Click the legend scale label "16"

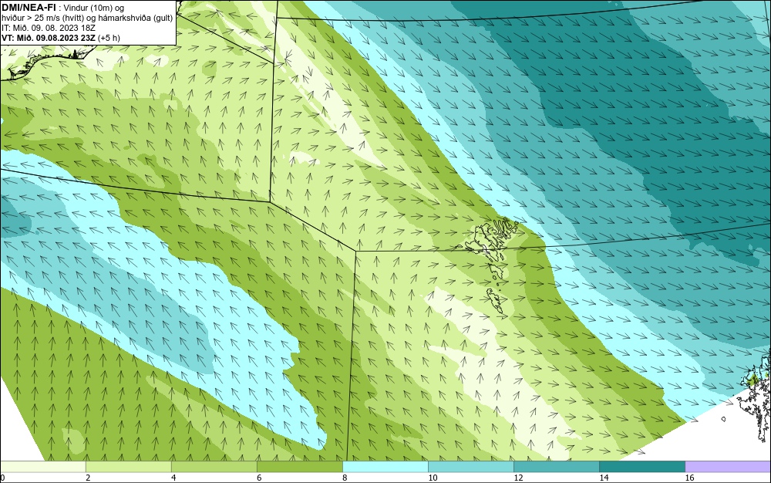tap(689, 478)
